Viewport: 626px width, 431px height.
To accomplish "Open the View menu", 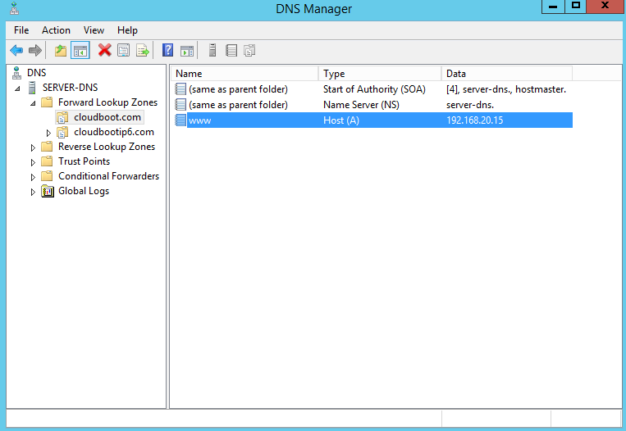I will tap(94, 30).
